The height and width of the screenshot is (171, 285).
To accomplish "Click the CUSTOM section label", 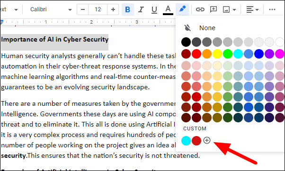I will [195, 128].
